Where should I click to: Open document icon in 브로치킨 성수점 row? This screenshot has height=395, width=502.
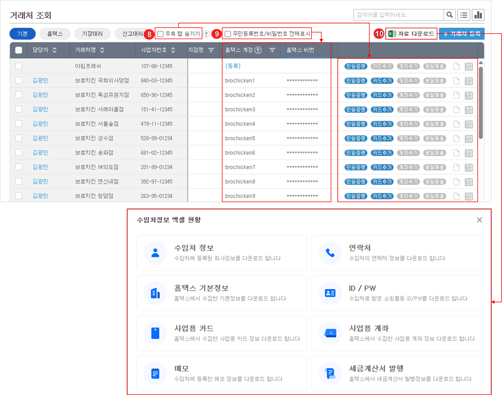(456, 138)
